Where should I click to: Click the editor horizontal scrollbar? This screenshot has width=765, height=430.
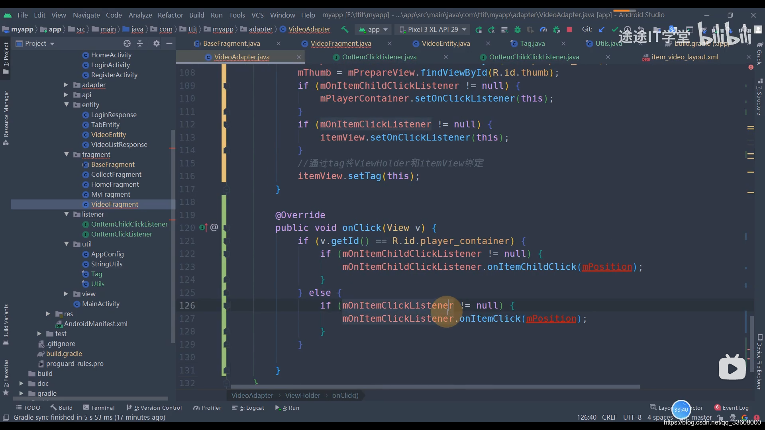click(435, 387)
